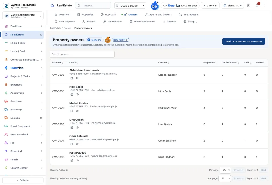The height and width of the screenshot is (185, 272).
Task: Expand the Zyntra Administrator account menu
Action: point(23,16)
